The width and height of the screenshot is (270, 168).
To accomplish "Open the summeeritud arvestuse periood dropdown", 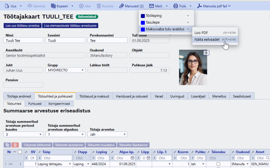I will tap(24, 134).
